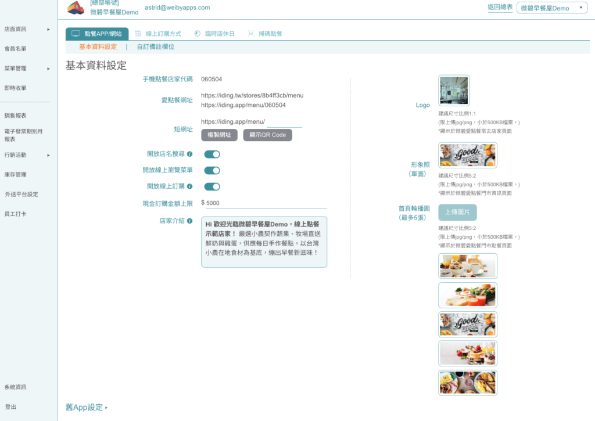This screenshot has height=421, width=595.
Task: Click the iding.tw stores menu URL
Action: coord(252,95)
